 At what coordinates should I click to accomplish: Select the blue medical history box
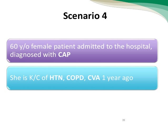pyautogui.click(x=82, y=78)
